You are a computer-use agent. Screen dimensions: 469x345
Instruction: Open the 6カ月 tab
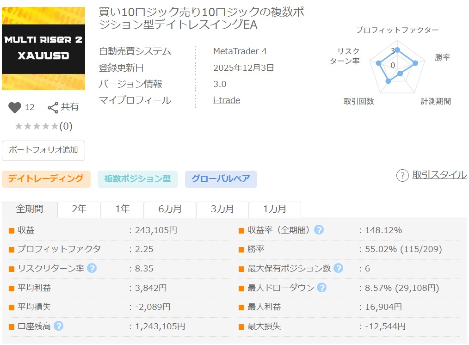tap(170, 209)
